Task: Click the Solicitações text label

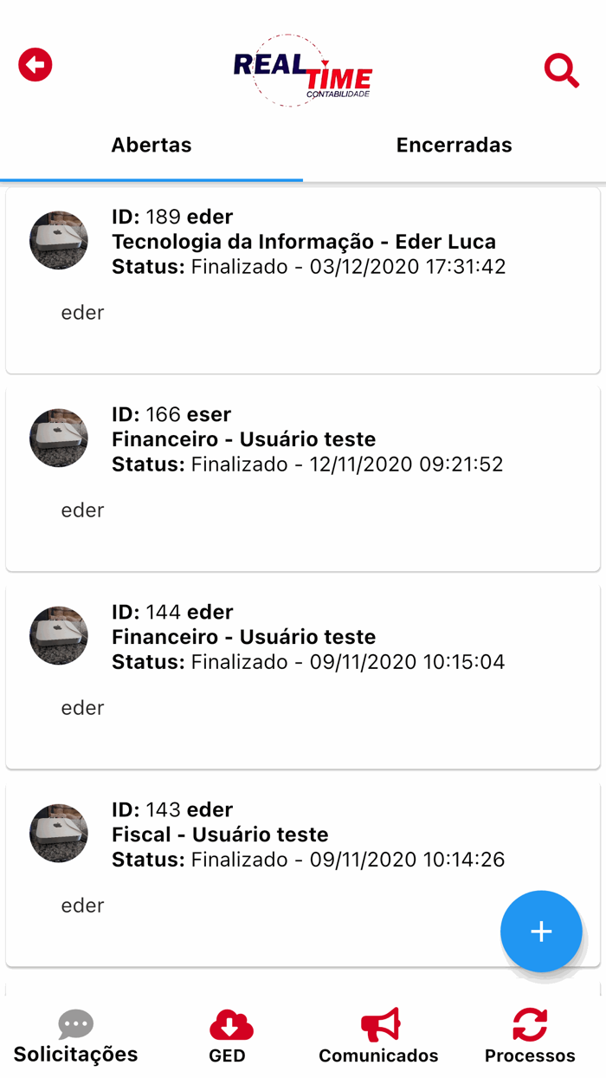Action: point(75,1055)
